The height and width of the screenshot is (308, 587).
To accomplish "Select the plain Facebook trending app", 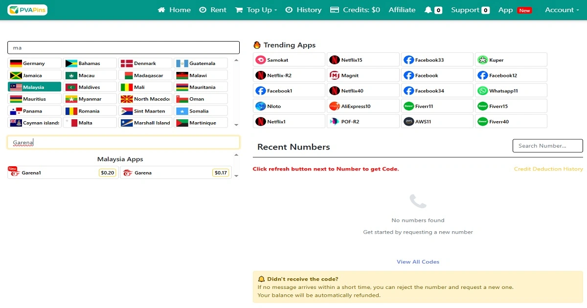I will (437, 75).
